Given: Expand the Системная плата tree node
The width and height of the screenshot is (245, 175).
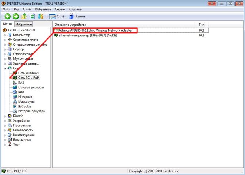Looking at the screenshot, I should pos(5,40).
